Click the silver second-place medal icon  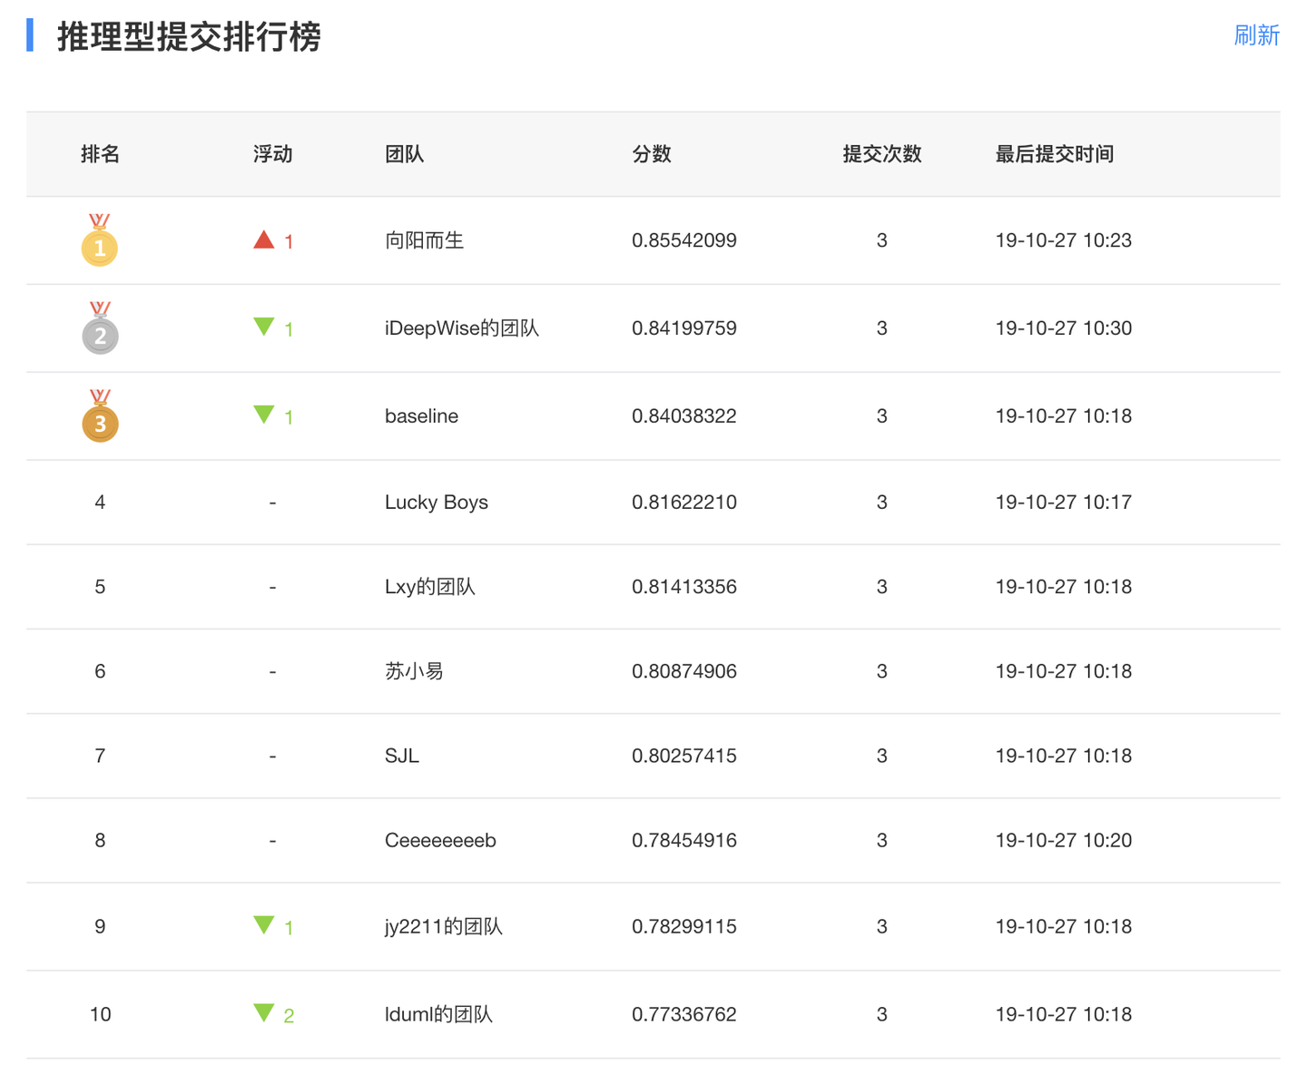(x=100, y=328)
